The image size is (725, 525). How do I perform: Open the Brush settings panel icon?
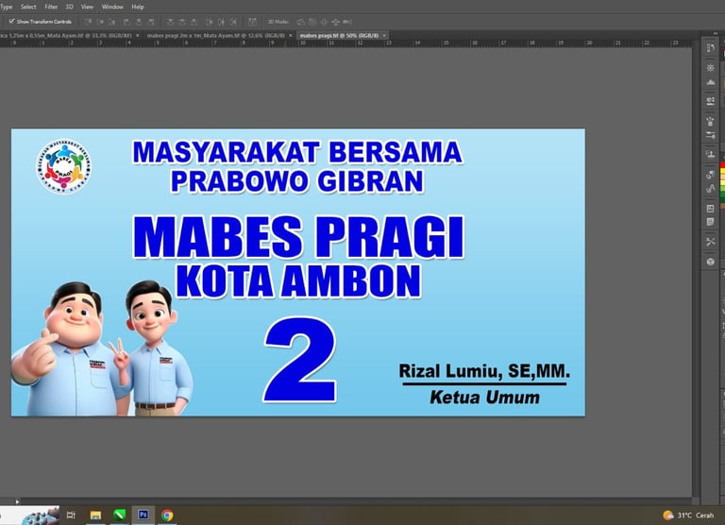pyautogui.click(x=710, y=121)
